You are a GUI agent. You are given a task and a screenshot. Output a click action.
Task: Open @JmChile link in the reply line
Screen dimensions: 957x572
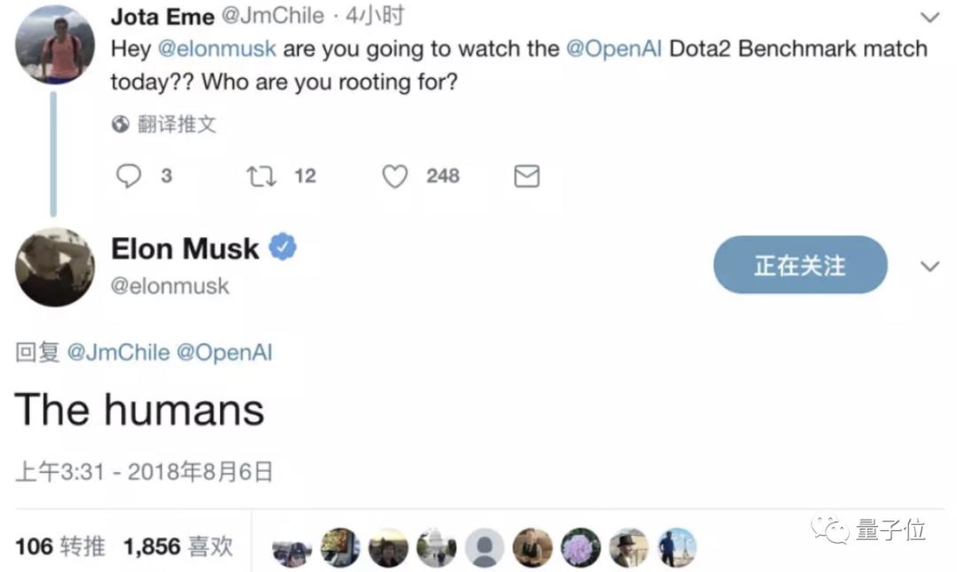tap(118, 352)
